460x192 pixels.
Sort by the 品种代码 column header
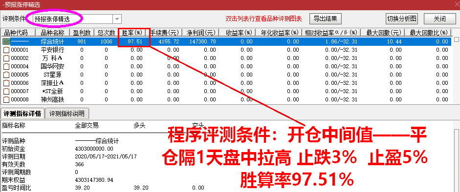click(x=18, y=33)
